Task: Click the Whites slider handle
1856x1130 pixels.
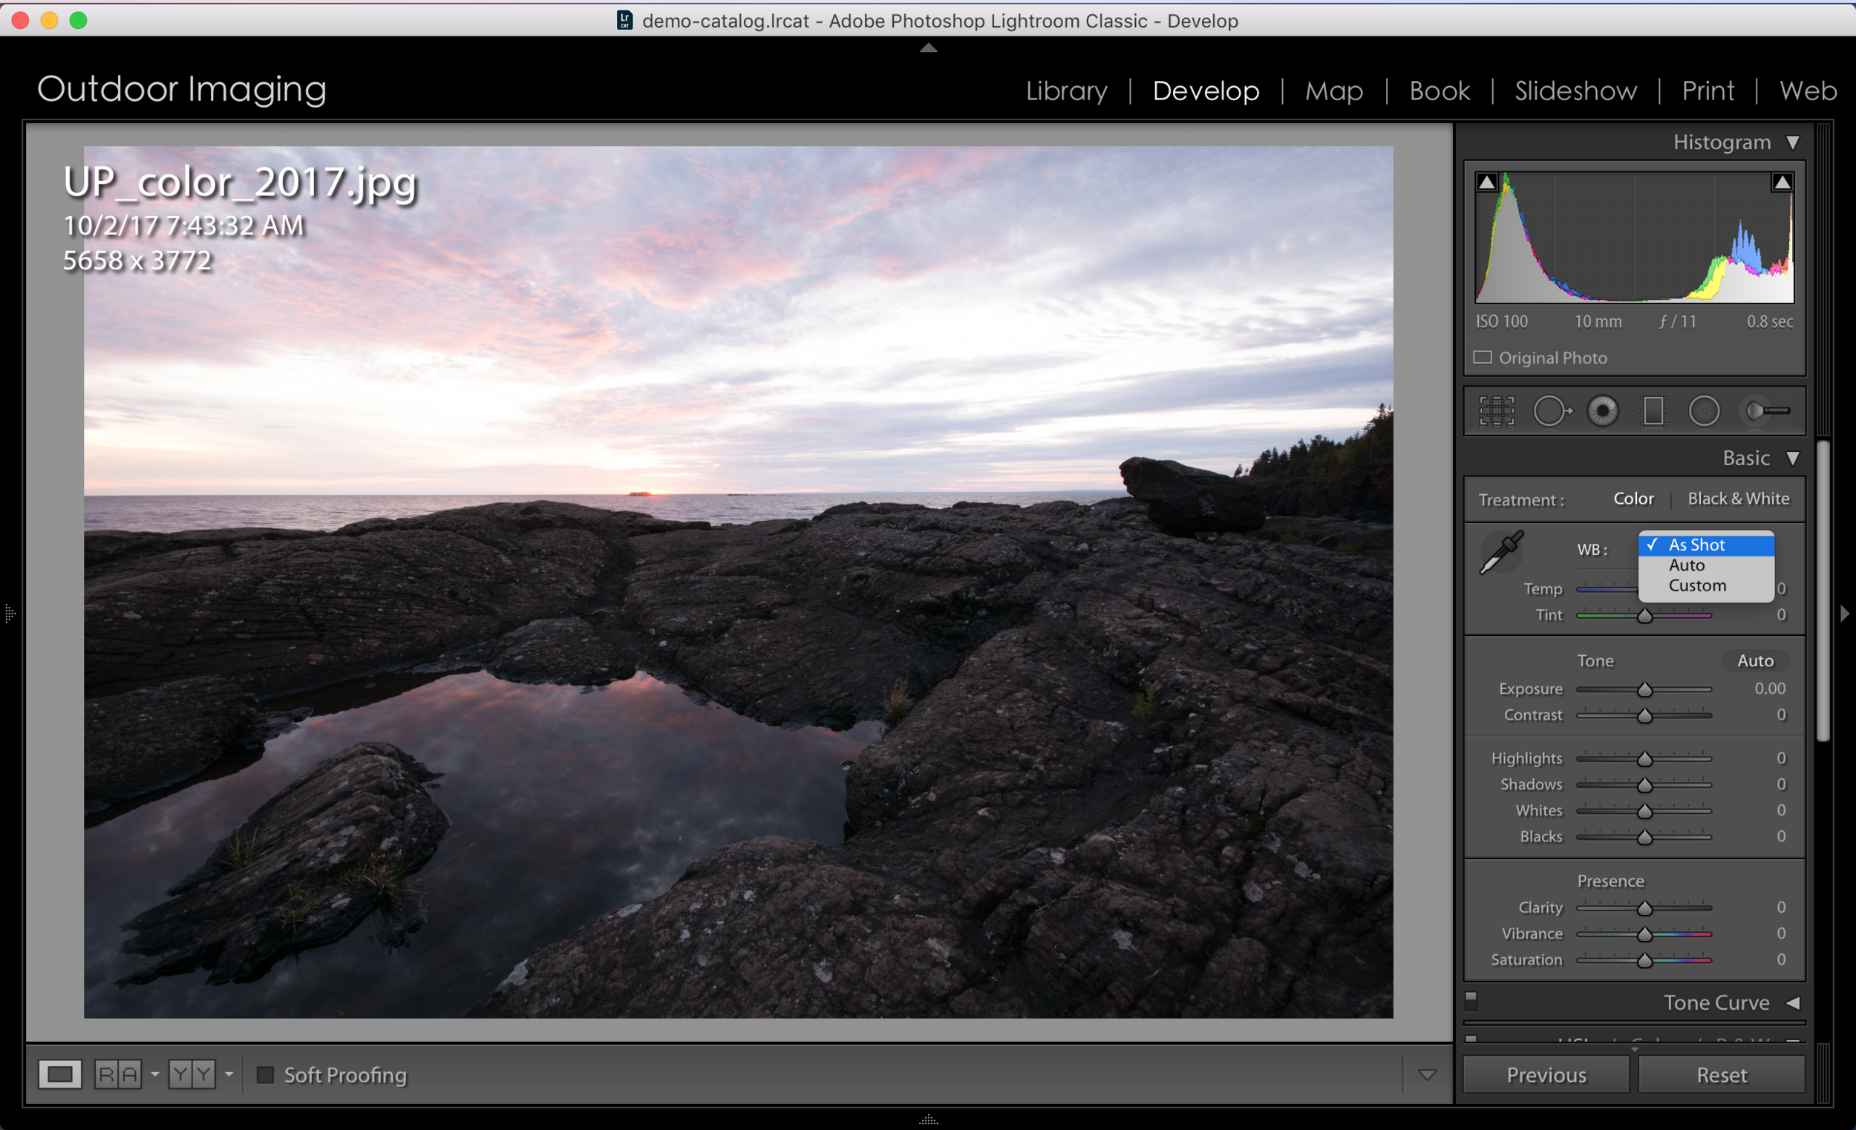Action: coord(1644,811)
